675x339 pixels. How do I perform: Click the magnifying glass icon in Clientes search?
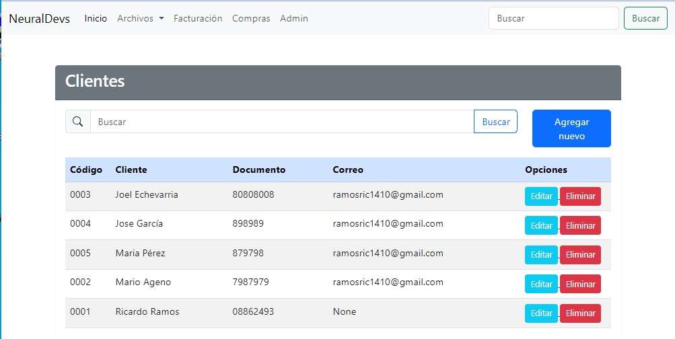[x=77, y=122]
